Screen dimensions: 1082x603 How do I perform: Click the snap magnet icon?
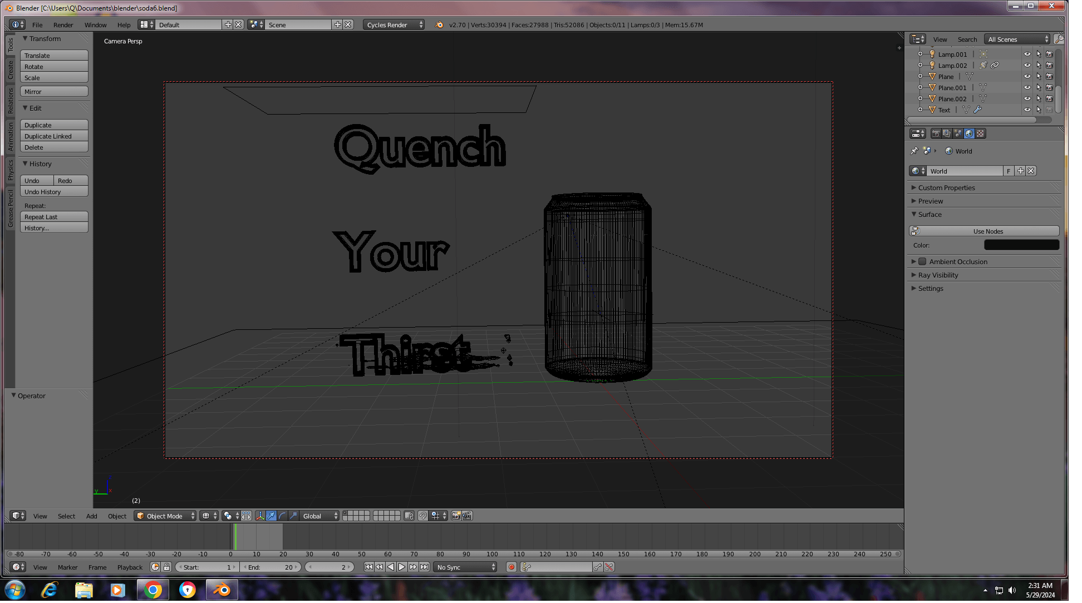pos(423,516)
